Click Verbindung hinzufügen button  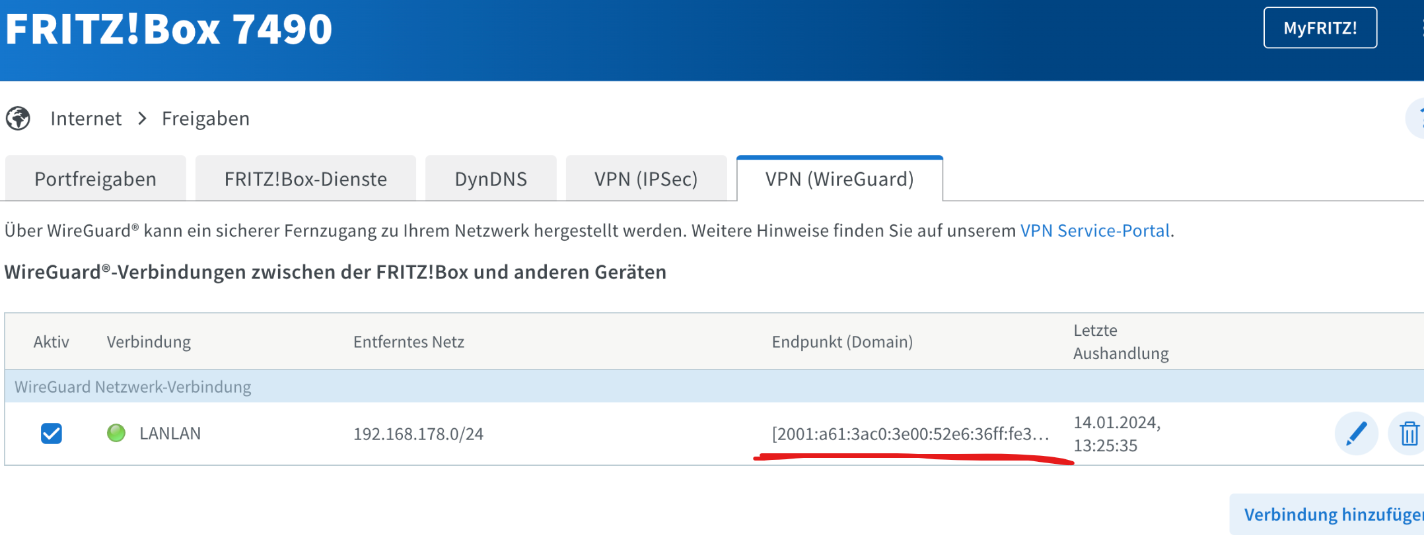pyautogui.click(x=1328, y=514)
